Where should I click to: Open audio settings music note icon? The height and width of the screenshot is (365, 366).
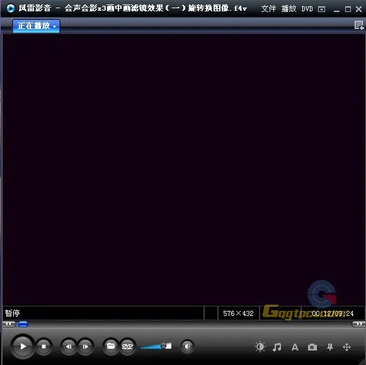(x=277, y=347)
